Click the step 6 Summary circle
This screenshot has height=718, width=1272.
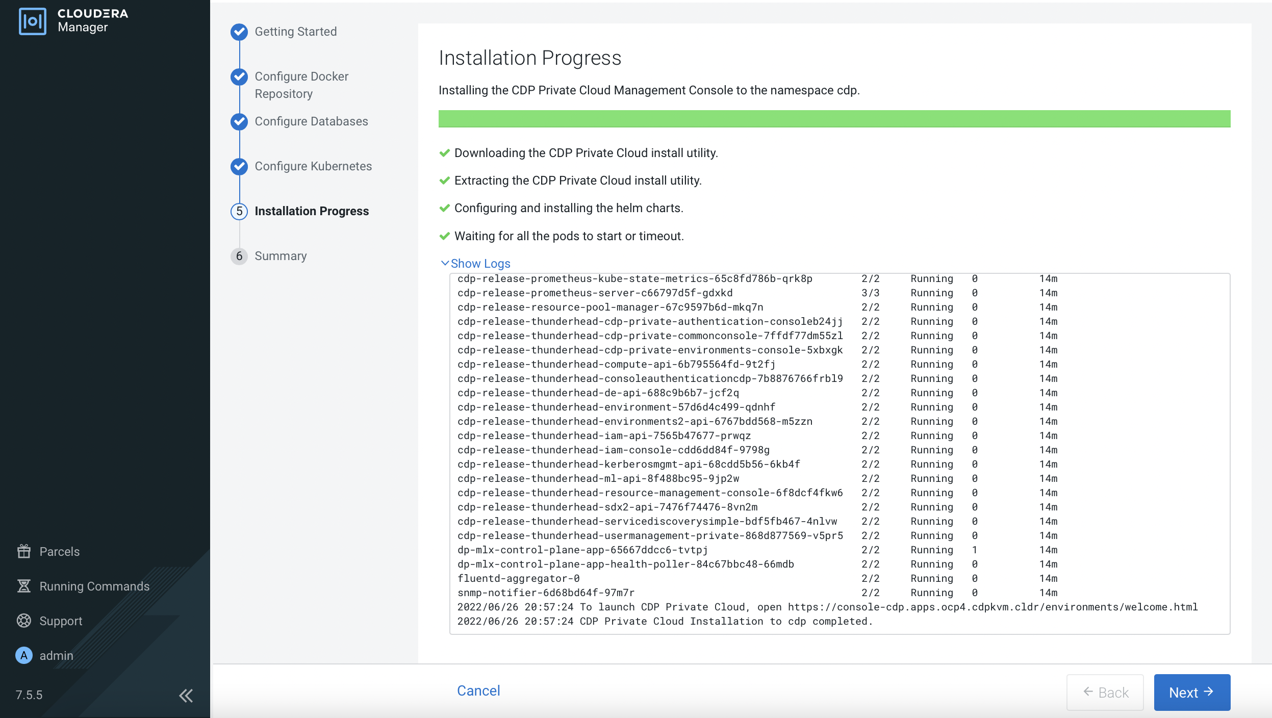pyautogui.click(x=239, y=256)
